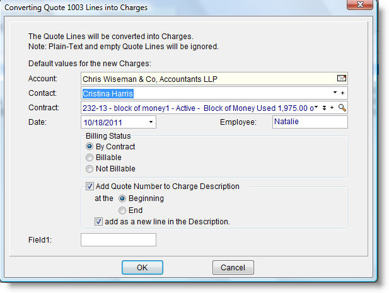389x293 pixels.
Task: Expand the Contract dropdown list
Action: (316, 108)
